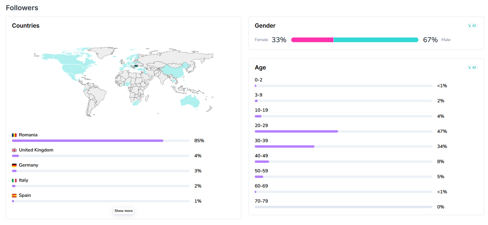The width and height of the screenshot is (488, 225).
Task: Click the AI badge in Age card
Action: coord(472,68)
